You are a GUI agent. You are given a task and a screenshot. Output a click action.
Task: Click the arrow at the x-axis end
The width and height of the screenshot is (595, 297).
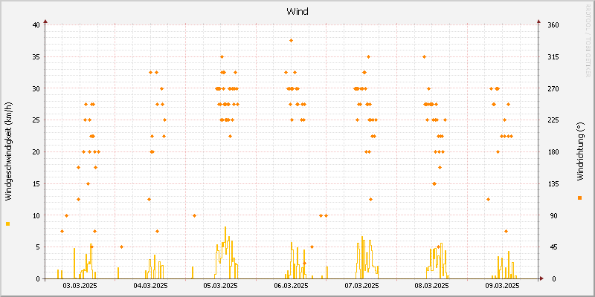(541, 278)
